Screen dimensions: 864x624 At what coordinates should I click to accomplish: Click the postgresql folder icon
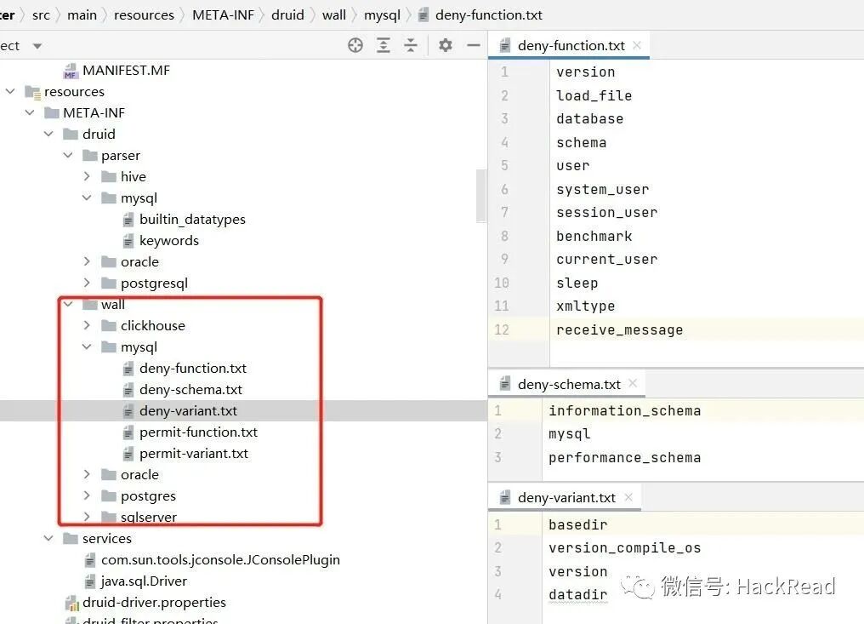point(109,283)
